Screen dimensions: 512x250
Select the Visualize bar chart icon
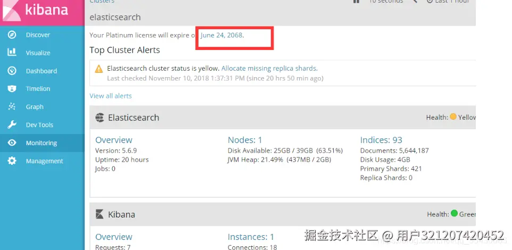pyautogui.click(x=12, y=52)
